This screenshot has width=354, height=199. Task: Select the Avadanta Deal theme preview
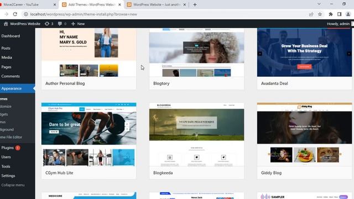click(x=304, y=53)
